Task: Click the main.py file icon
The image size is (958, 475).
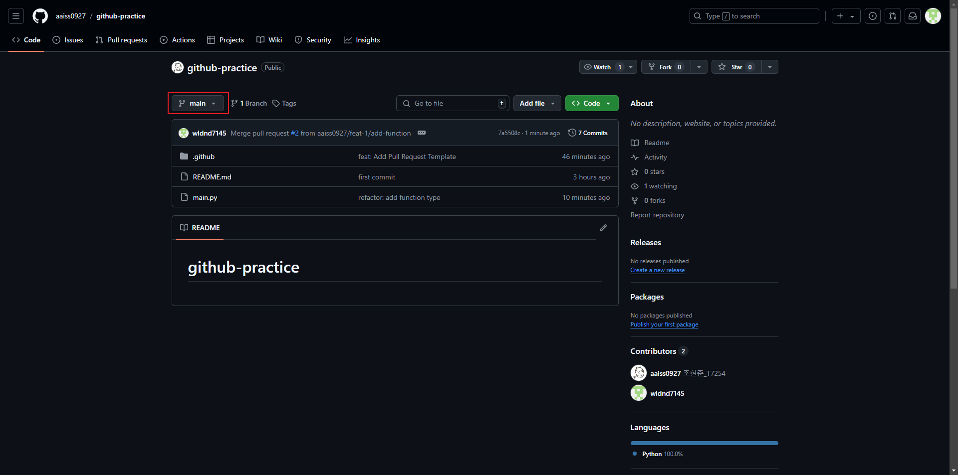Action: (184, 197)
